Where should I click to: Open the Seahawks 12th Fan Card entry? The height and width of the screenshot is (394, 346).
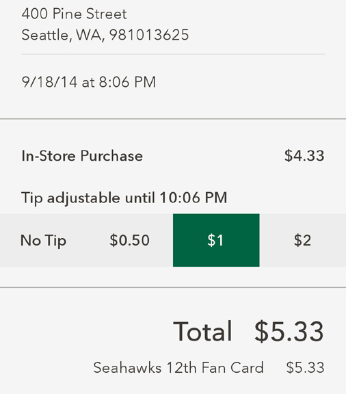(x=178, y=367)
